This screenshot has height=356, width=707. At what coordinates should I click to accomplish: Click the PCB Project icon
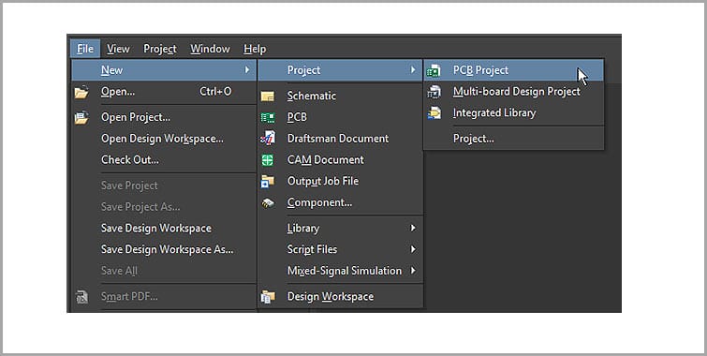tap(434, 70)
